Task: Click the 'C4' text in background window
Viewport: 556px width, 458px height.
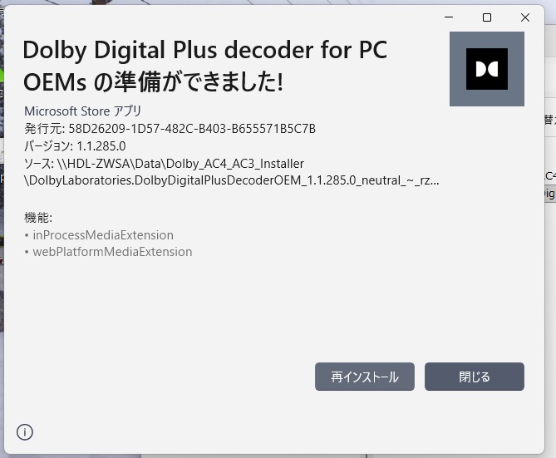Action: 549,175
